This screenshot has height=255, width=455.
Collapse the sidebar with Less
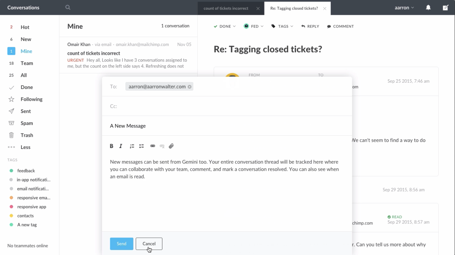[x=25, y=147]
